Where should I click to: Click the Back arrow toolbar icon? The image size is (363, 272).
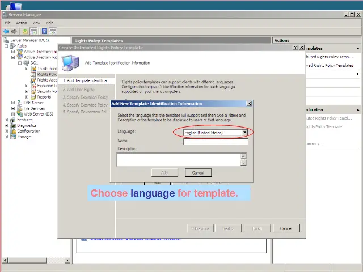click(x=6, y=31)
